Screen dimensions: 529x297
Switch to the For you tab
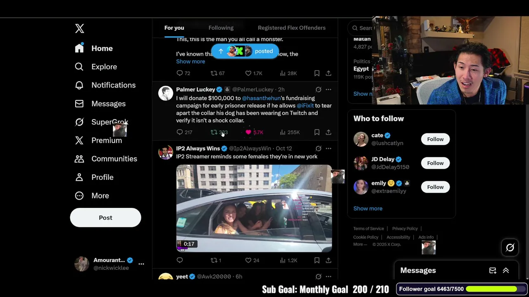tap(174, 28)
